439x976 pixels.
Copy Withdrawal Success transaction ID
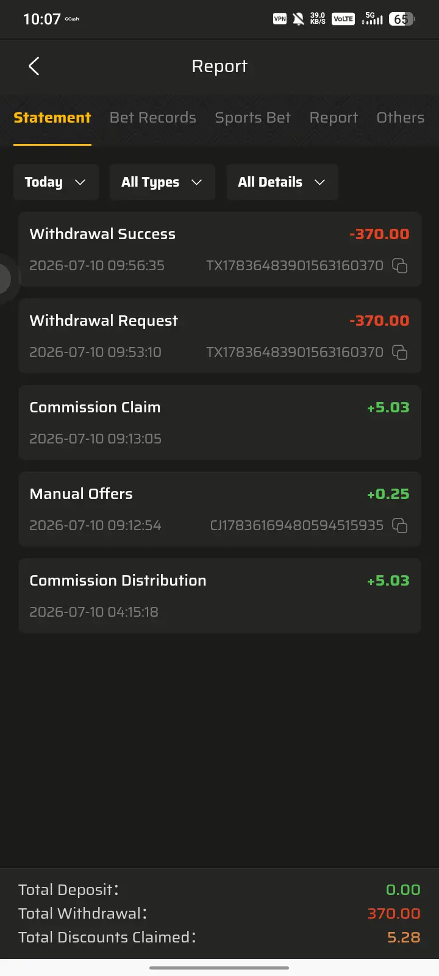point(399,265)
